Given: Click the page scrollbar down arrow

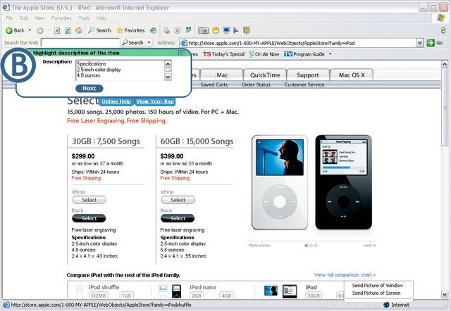Looking at the screenshot, I should click(x=445, y=294).
